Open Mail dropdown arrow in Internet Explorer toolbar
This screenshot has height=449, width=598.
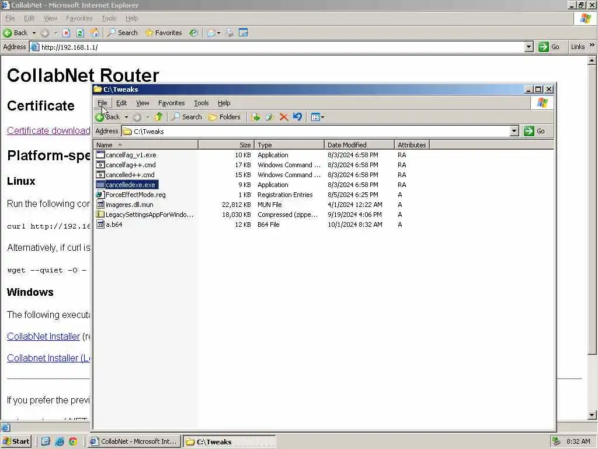218,33
